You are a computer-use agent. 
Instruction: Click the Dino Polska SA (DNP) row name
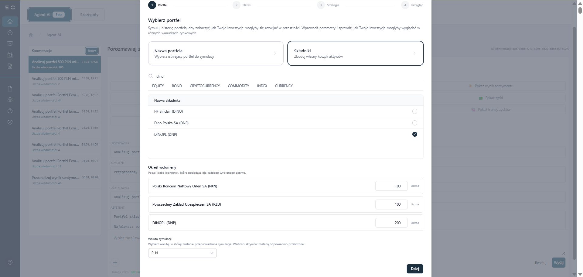pos(171,123)
